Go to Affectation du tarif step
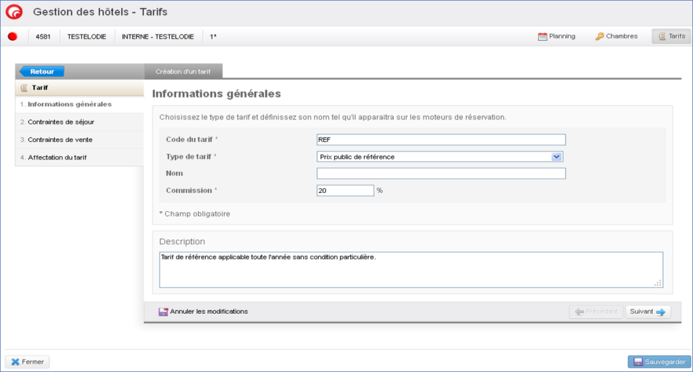The image size is (693, 372). 57,158
